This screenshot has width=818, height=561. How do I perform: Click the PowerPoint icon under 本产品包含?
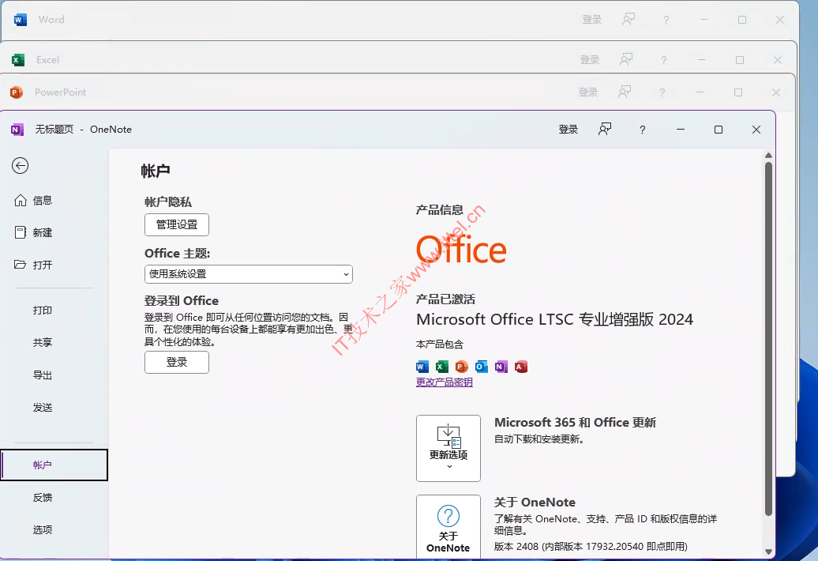point(462,367)
